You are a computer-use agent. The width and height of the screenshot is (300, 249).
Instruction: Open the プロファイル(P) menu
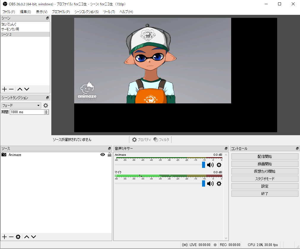point(61,12)
